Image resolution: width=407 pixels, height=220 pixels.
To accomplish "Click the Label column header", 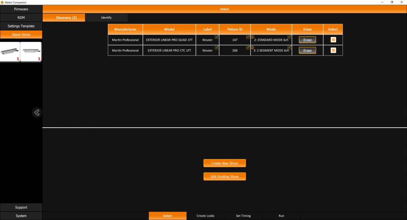I will click(x=208, y=29).
